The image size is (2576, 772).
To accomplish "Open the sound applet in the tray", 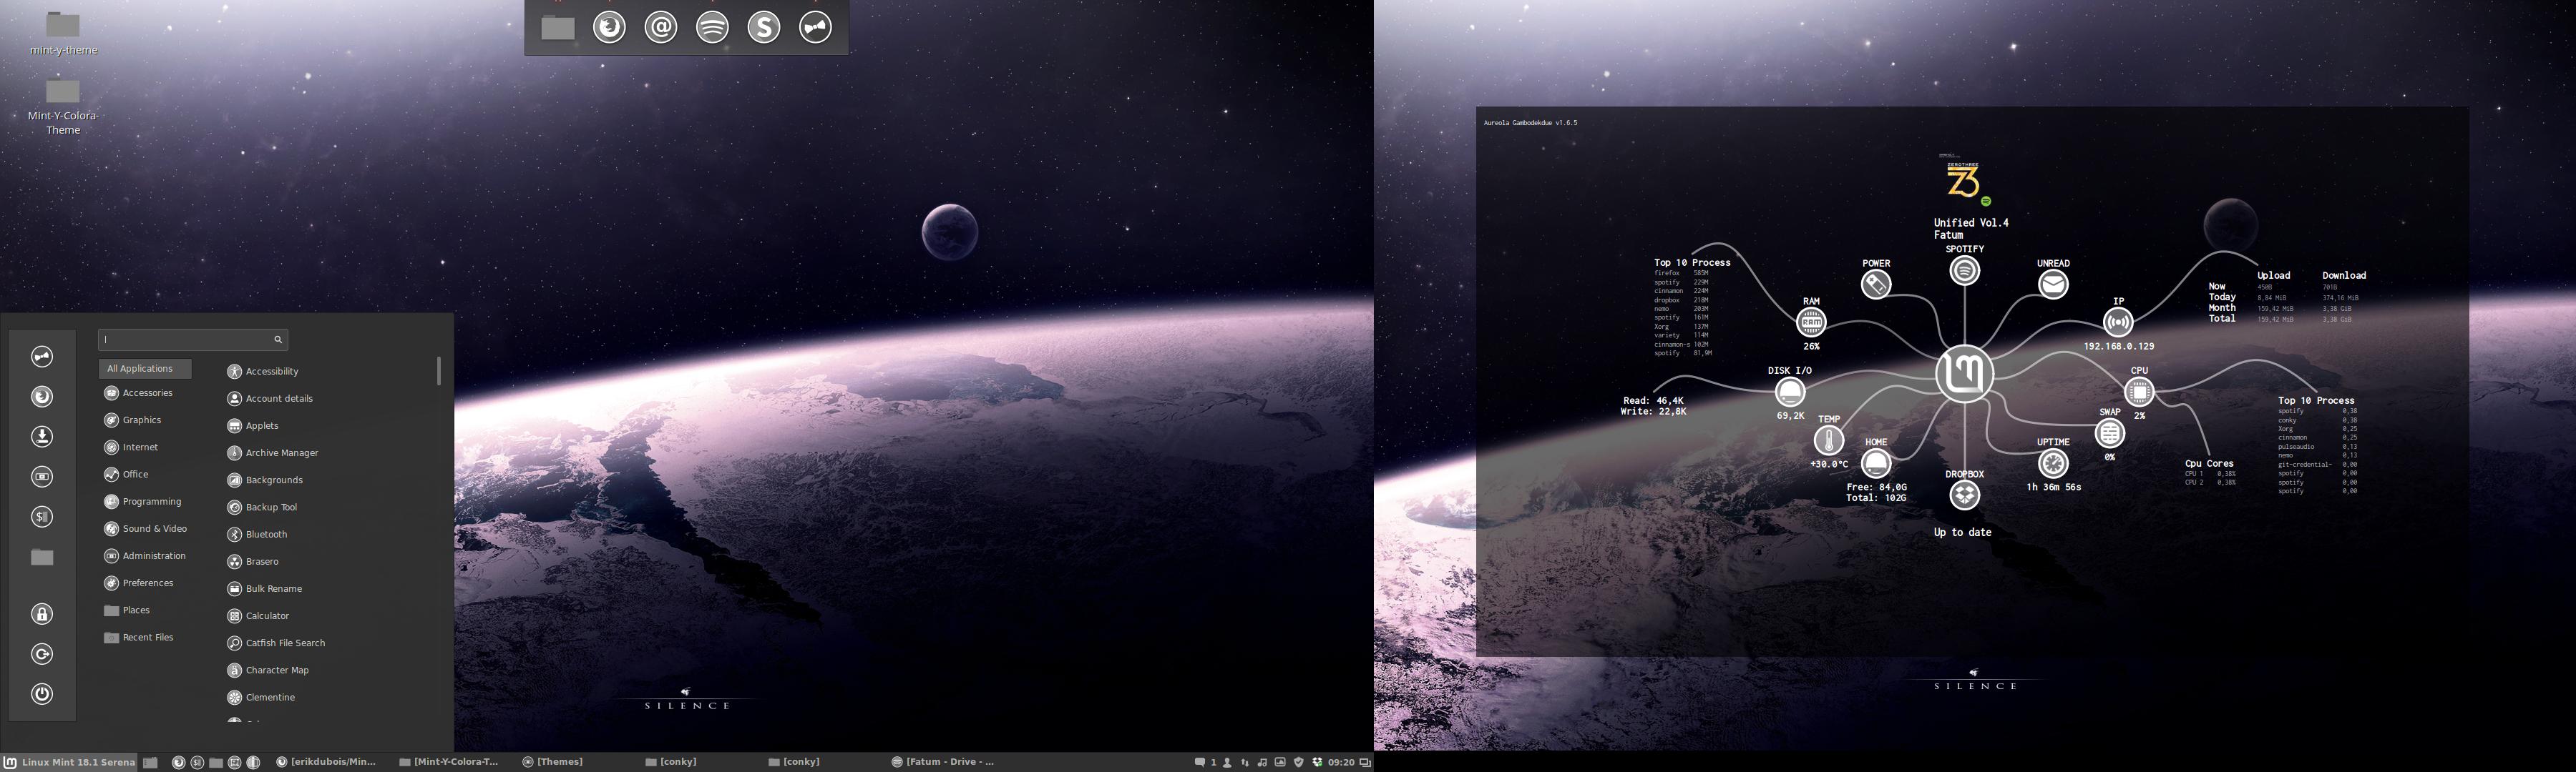I will point(1262,762).
